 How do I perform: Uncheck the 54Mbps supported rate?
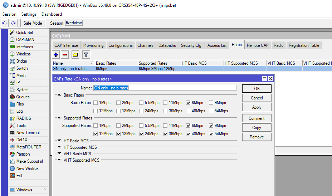pos(211,134)
